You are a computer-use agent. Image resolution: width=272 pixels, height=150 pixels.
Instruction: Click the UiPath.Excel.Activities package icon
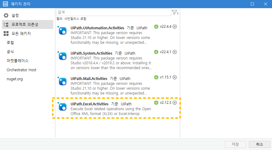(62, 107)
